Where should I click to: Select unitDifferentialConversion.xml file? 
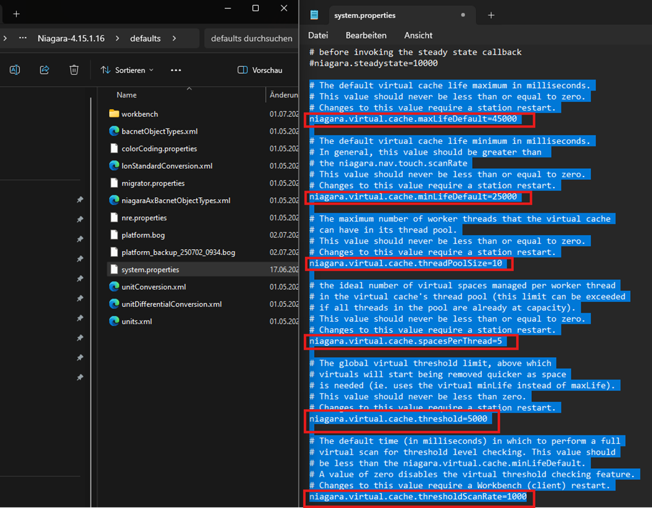point(172,304)
